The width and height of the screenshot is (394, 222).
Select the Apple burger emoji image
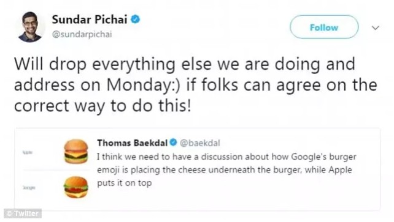pos(76,152)
